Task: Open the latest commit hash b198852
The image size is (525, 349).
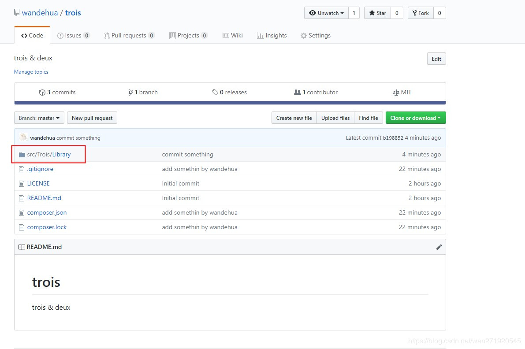Action: (393, 138)
